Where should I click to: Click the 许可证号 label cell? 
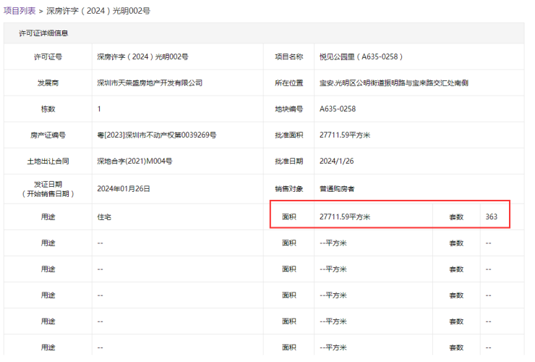(48, 56)
